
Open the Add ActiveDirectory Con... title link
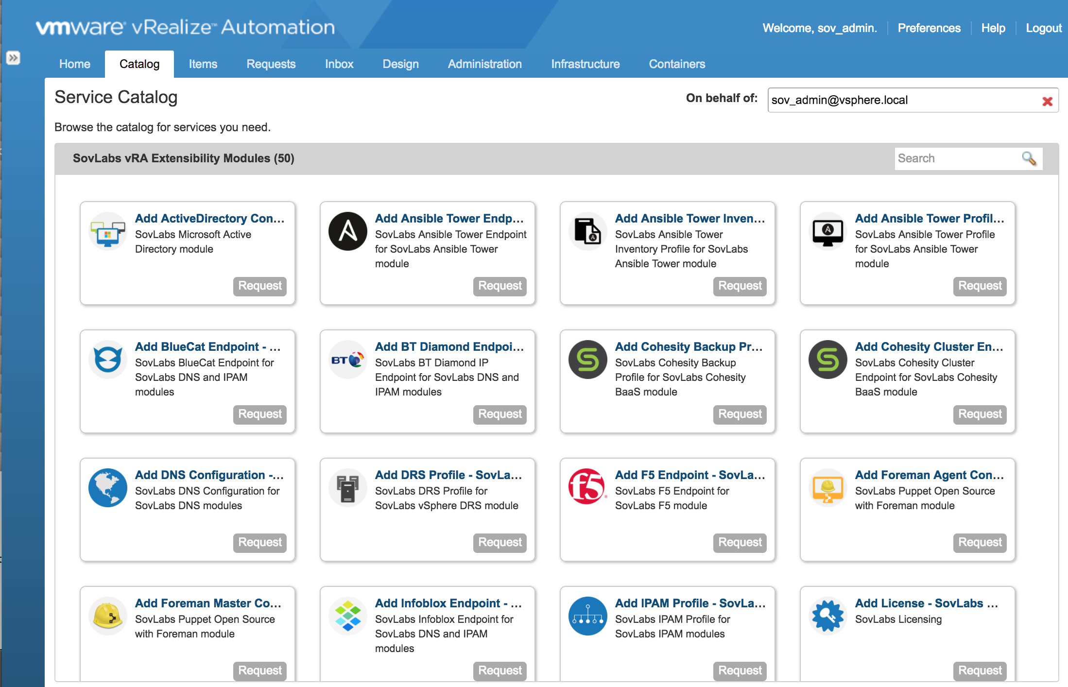[210, 219]
